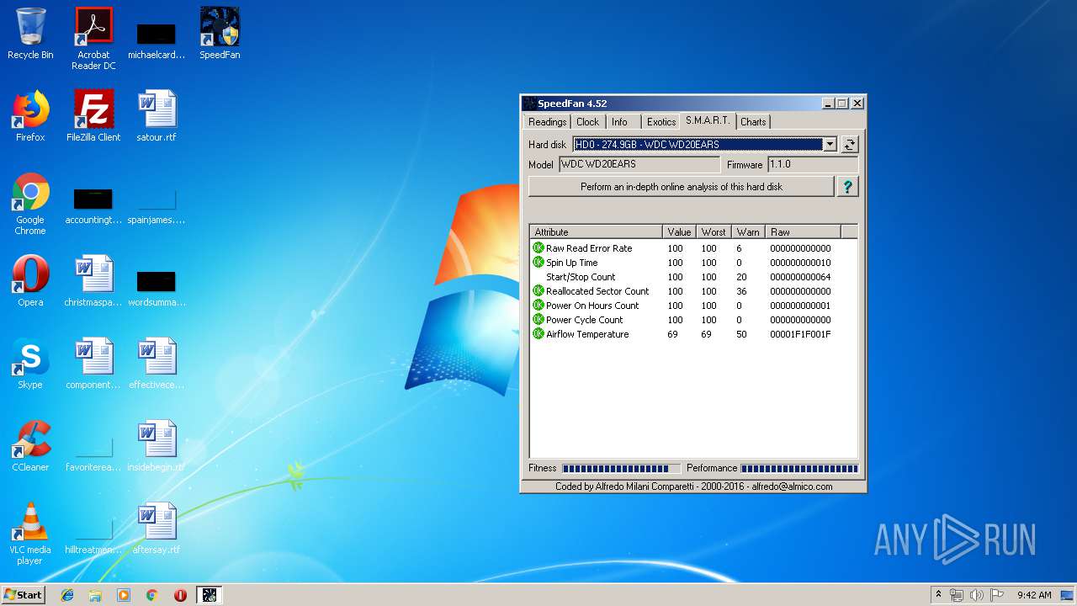This screenshot has height=606, width=1077.
Task: Open the Recycle Bin desktop icon
Action: click(x=30, y=34)
